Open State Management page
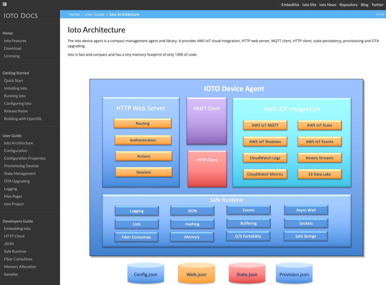The height and width of the screenshot is (285, 386). point(20,173)
